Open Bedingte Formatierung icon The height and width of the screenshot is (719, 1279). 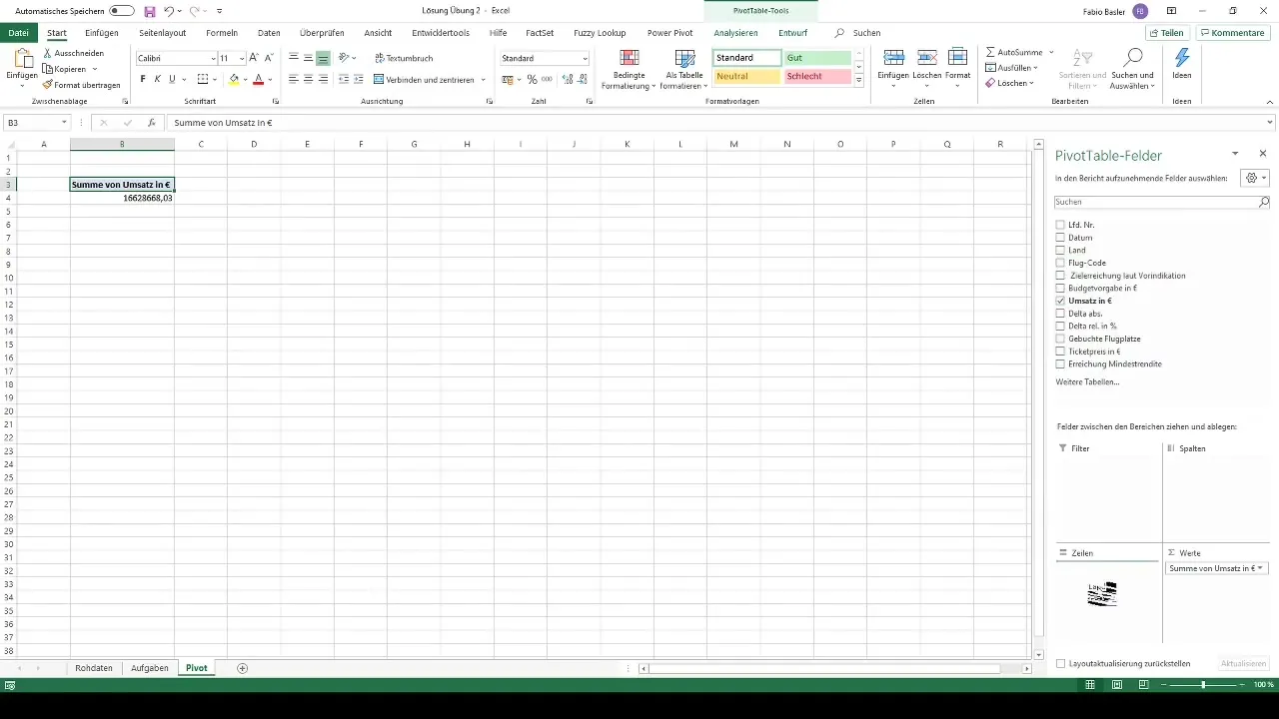pyautogui.click(x=630, y=58)
